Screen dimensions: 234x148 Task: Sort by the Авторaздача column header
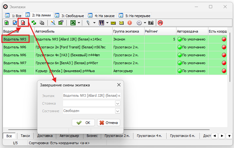pyautogui.click(x=192, y=32)
